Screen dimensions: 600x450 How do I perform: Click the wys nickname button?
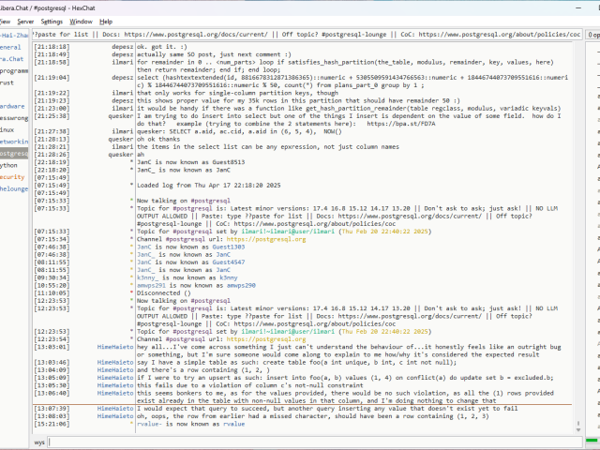tap(40, 441)
